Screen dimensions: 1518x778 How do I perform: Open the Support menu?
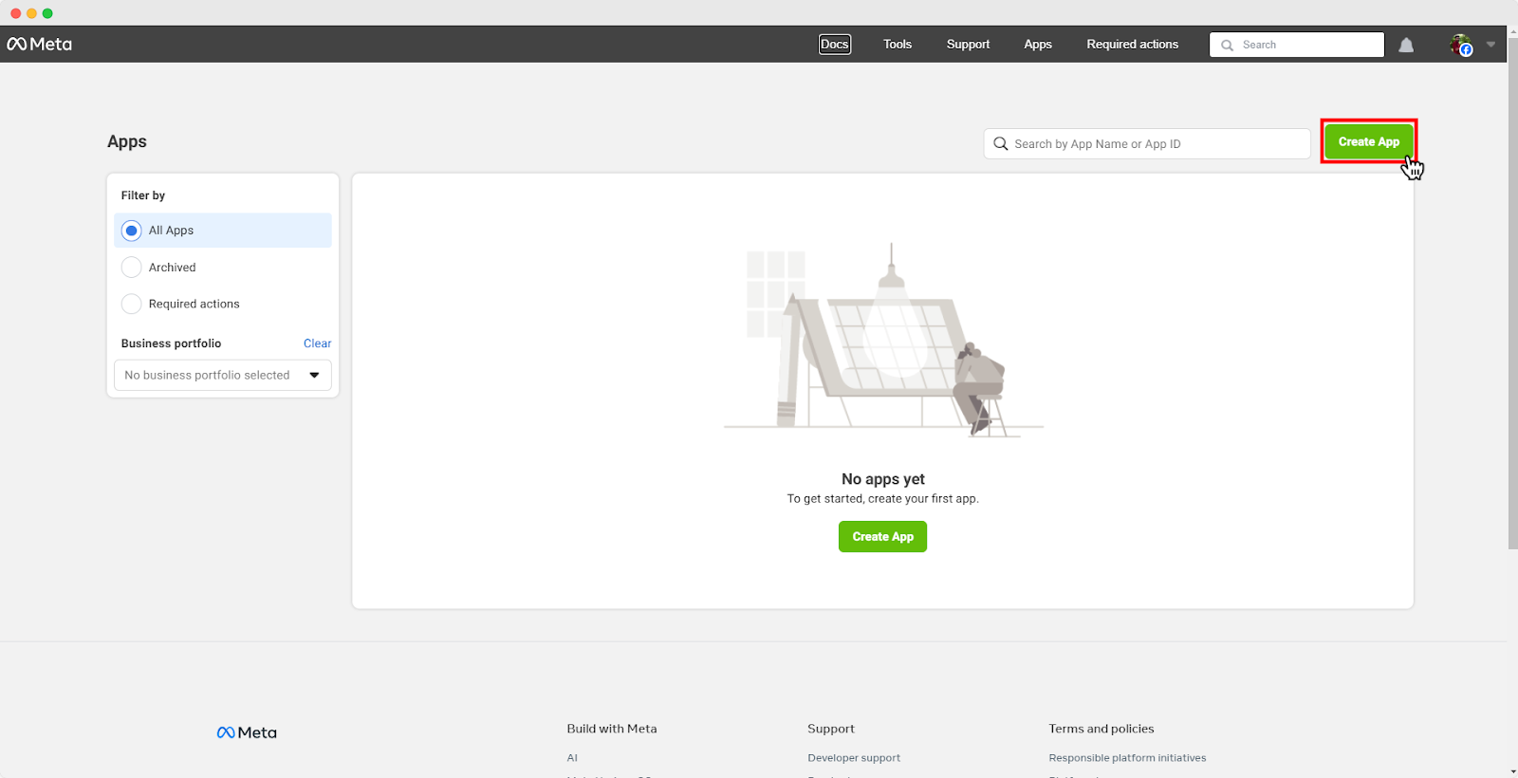click(x=968, y=45)
